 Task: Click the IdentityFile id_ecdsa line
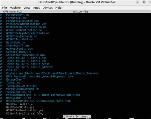pyautogui.click(x=28, y=64)
